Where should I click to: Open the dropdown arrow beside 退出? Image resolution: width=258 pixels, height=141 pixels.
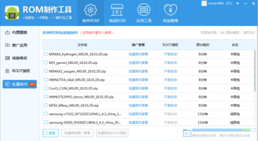[x=238, y=3]
